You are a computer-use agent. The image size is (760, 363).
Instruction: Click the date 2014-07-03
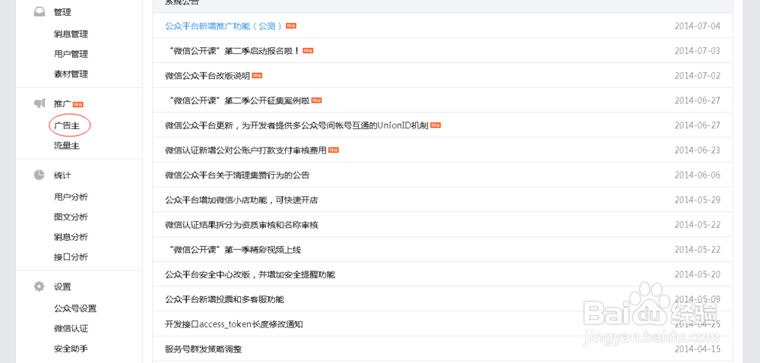[697, 51]
